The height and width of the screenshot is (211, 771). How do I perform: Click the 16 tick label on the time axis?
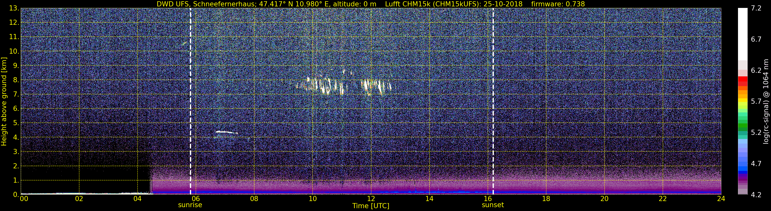pos(487,199)
